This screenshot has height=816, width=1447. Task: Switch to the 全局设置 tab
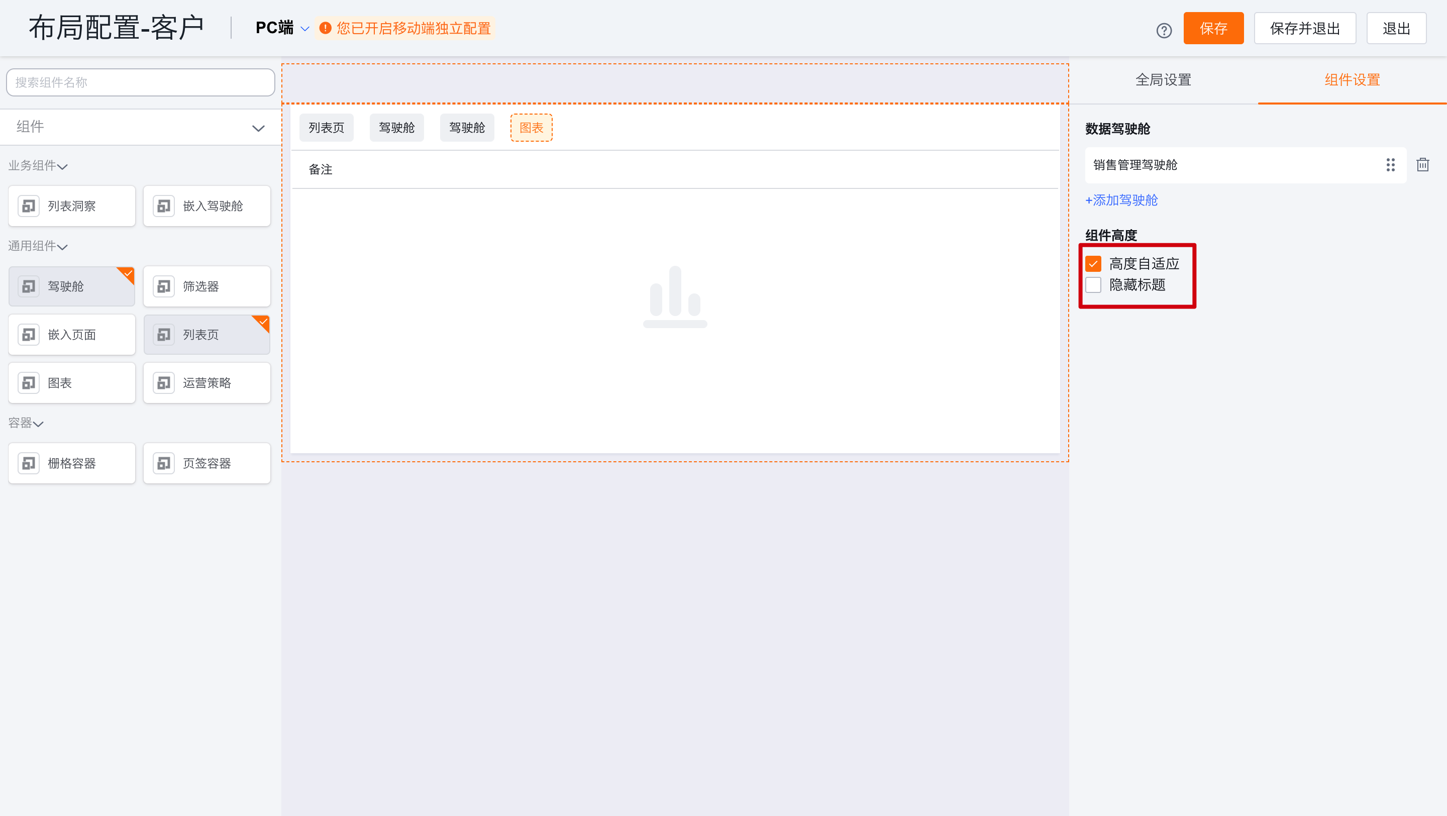pos(1163,80)
